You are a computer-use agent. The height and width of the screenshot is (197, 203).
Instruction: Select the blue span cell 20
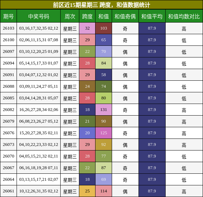(x=87, y=133)
